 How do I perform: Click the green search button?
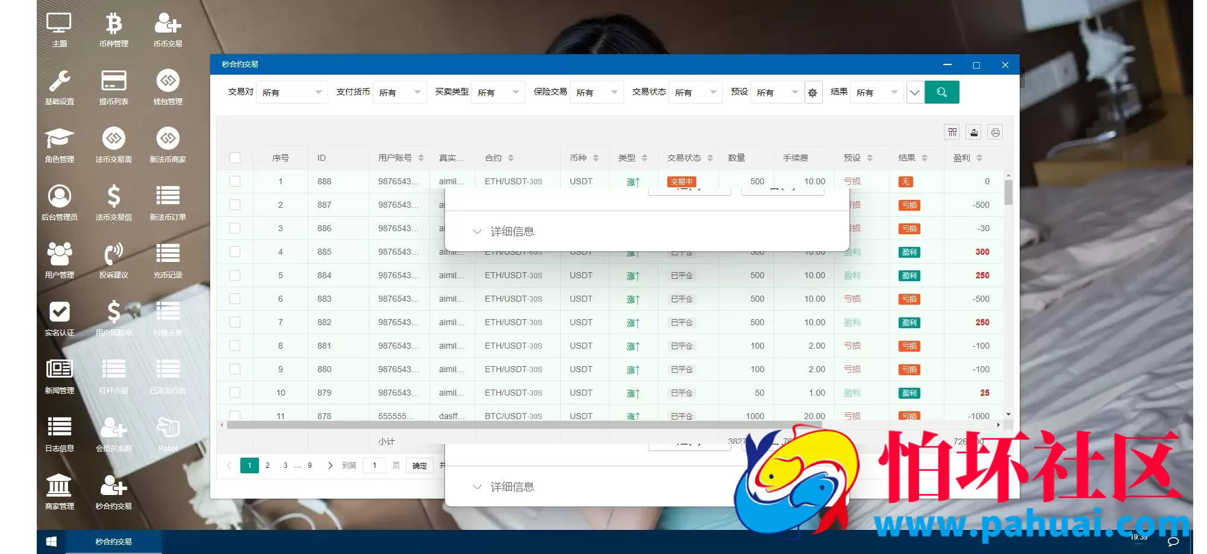pos(942,92)
